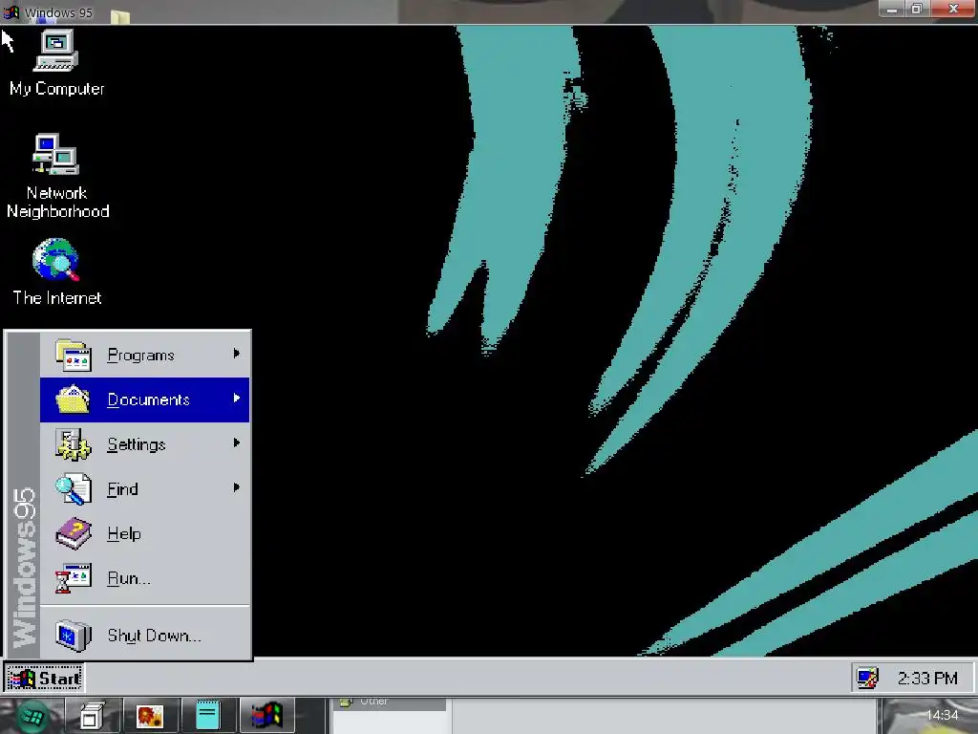Click the 2:33 PM taskbar clock
This screenshot has height=734, width=978.
tap(927, 679)
